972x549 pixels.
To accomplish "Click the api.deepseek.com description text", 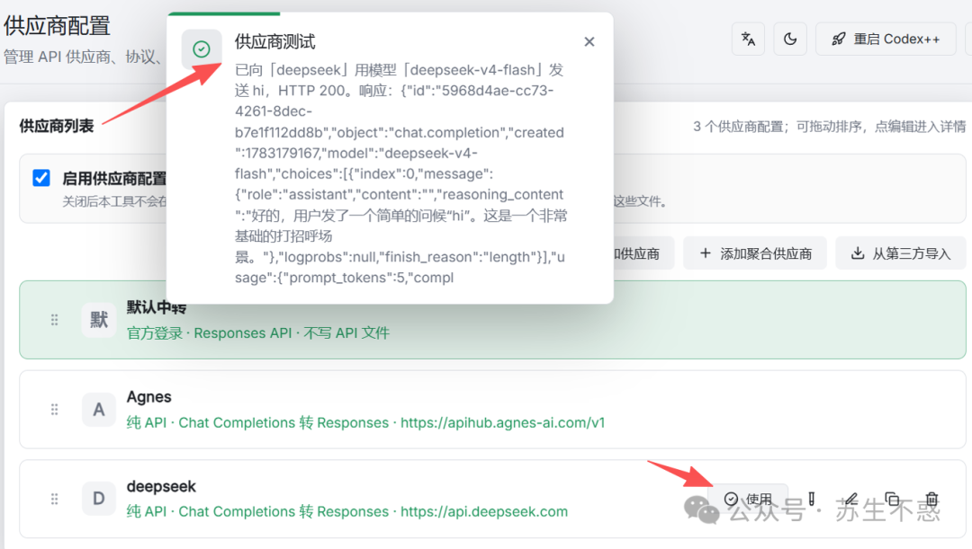I will pos(347,512).
